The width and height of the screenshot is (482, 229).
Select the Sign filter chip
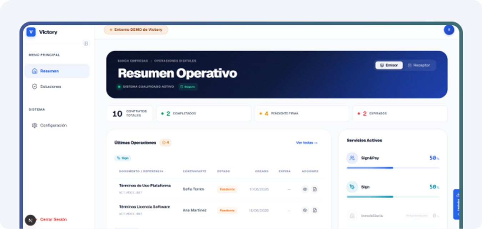click(123, 158)
